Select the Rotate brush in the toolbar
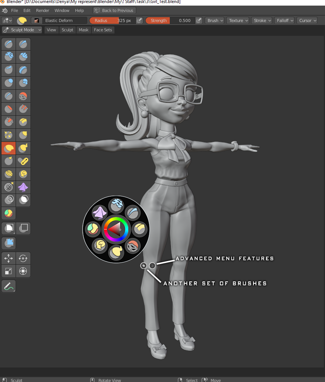This screenshot has width=325, height=382. point(23,174)
